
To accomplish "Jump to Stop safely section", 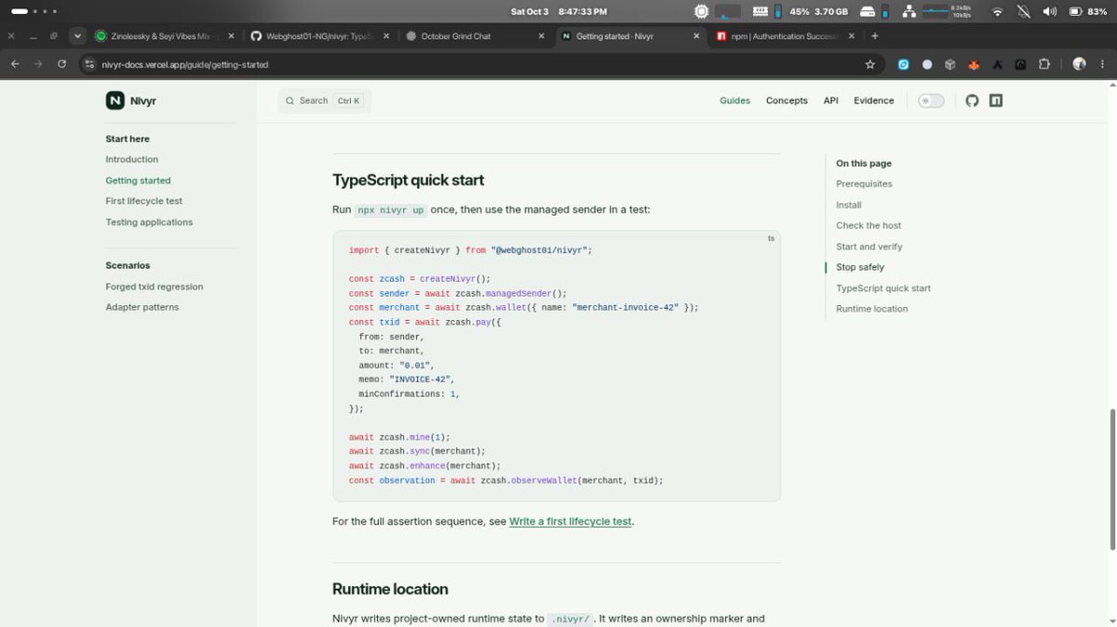I will point(860,267).
